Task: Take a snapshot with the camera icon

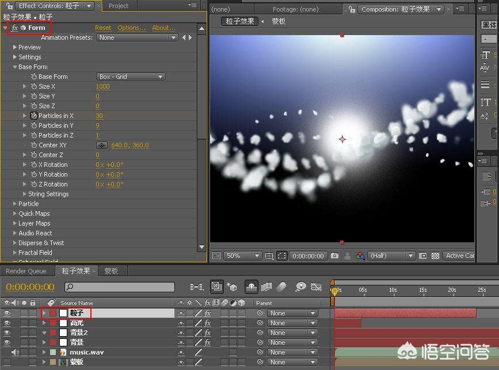Action: [x=334, y=255]
